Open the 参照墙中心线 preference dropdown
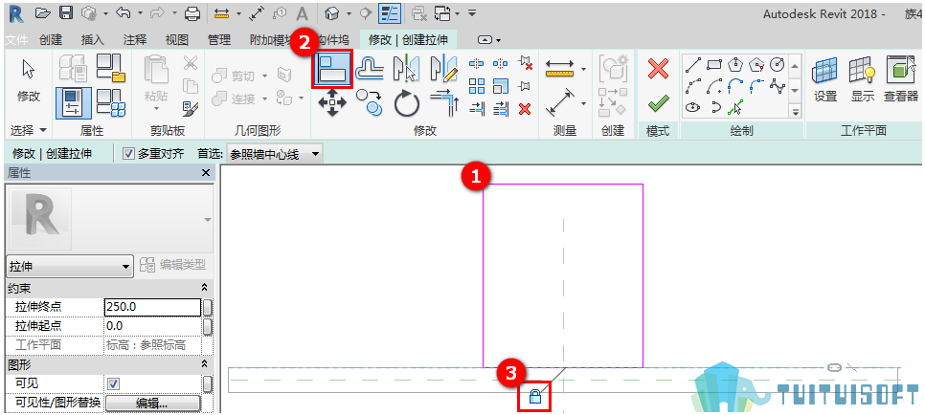Screen dimensions: 925x415 [x=275, y=155]
